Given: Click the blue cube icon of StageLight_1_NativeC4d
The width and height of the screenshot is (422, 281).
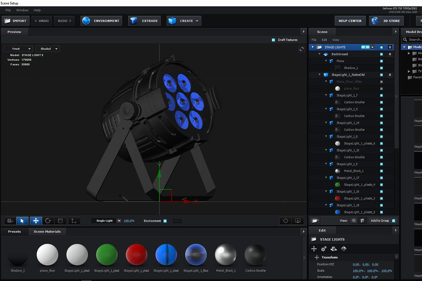Looking at the screenshot, I should point(326,75).
